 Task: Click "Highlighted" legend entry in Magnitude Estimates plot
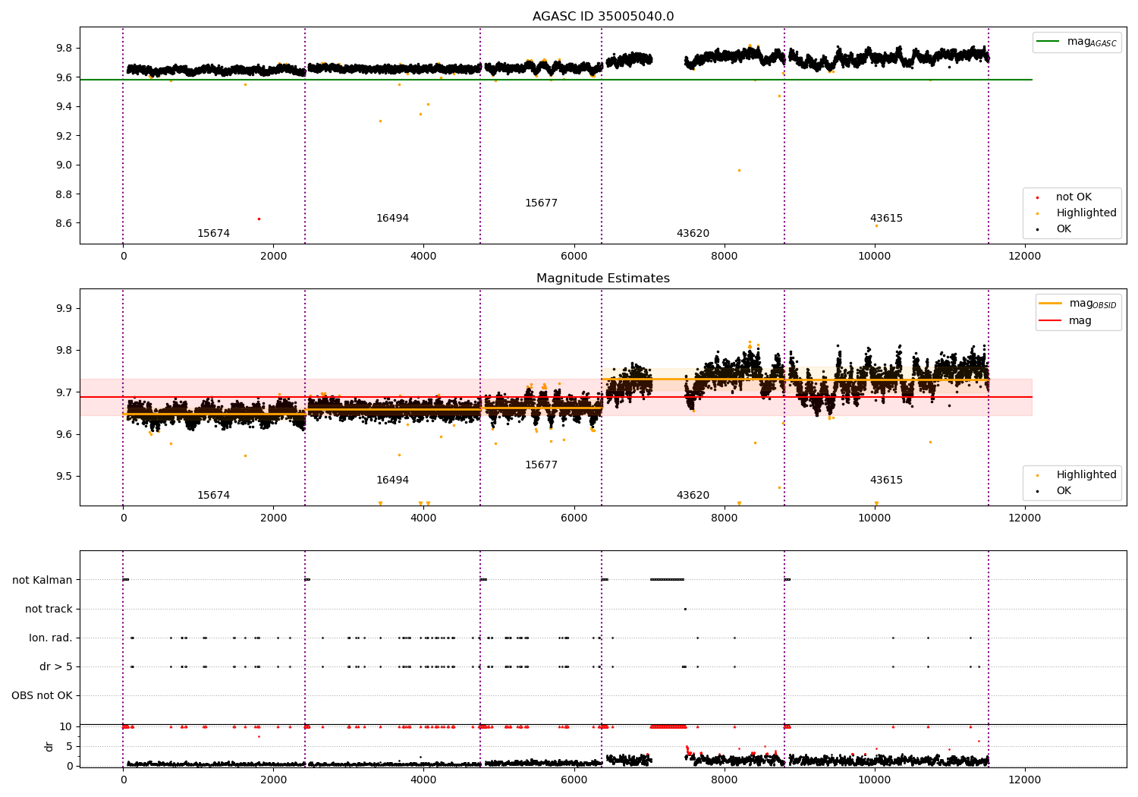(x=1086, y=475)
